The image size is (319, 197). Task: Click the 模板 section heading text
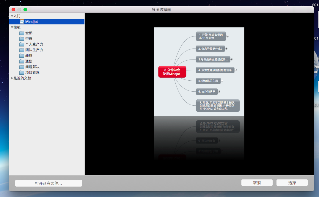pyautogui.click(x=17, y=27)
